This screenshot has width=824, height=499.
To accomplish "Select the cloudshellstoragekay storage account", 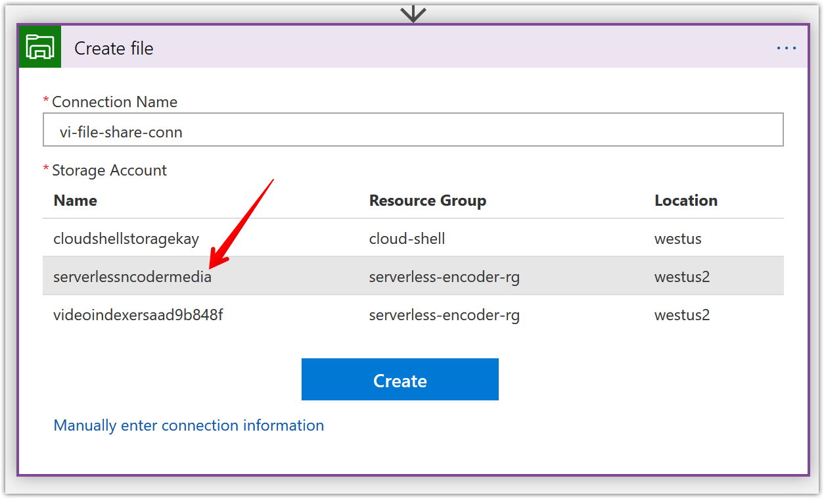I will [126, 239].
